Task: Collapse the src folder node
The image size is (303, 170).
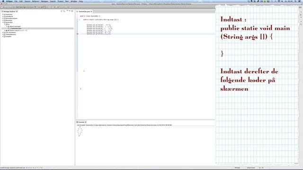Action: pos(5,24)
